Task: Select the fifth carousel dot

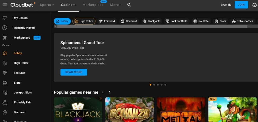Action: (165, 85)
